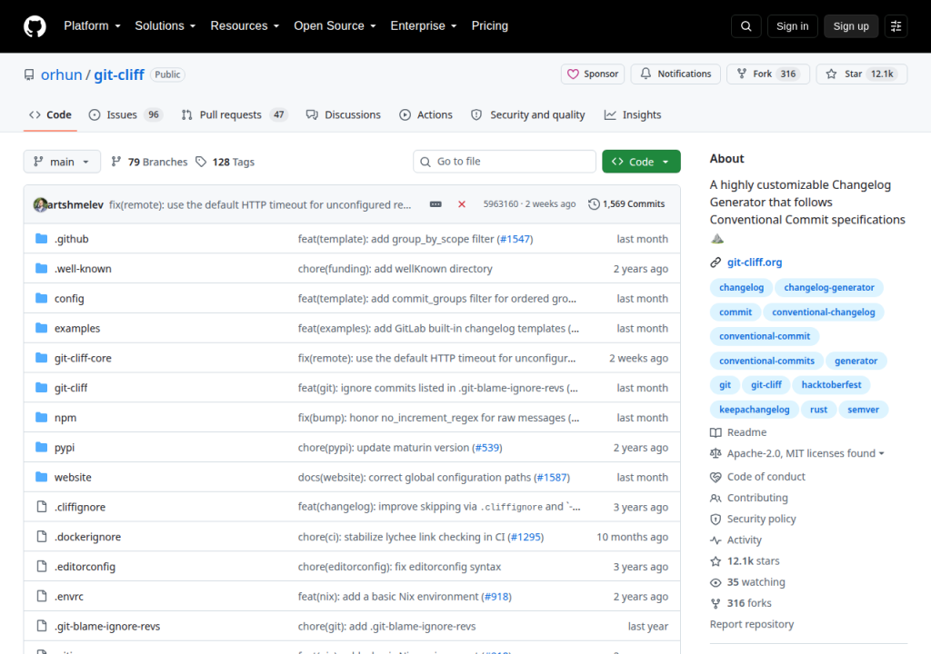This screenshot has height=654, width=931.
Task: Expand commit message ellipsis button
Action: [x=435, y=204]
